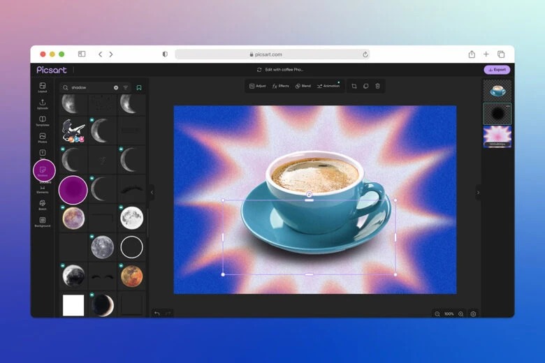Clear the shadow search field text
Image resolution: width=545 pixels, height=363 pixels.
pyautogui.click(x=116, y=88)
